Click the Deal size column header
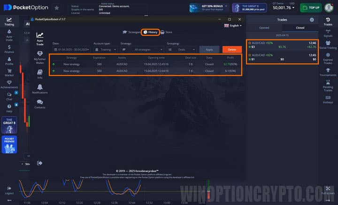The height and width of the screenshot is (205, 338). point(191,58)
